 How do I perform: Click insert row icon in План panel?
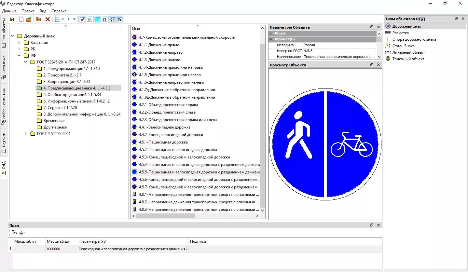coord(14,233)
